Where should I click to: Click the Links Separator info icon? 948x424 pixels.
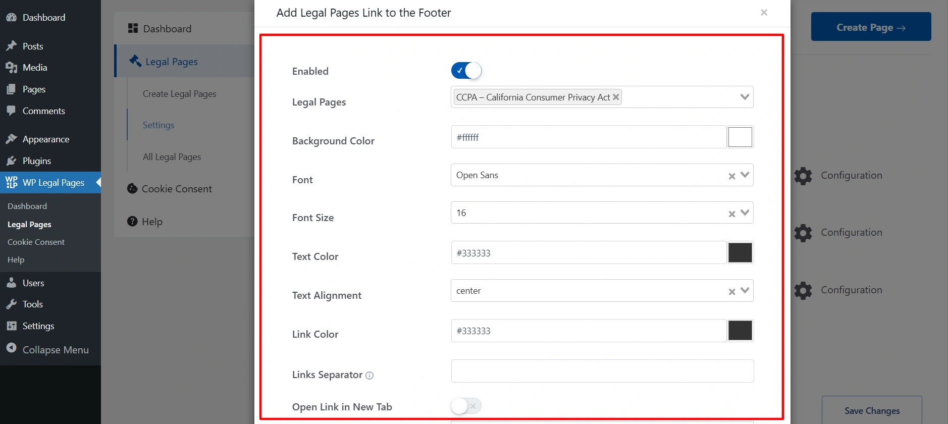pos(370,376)
